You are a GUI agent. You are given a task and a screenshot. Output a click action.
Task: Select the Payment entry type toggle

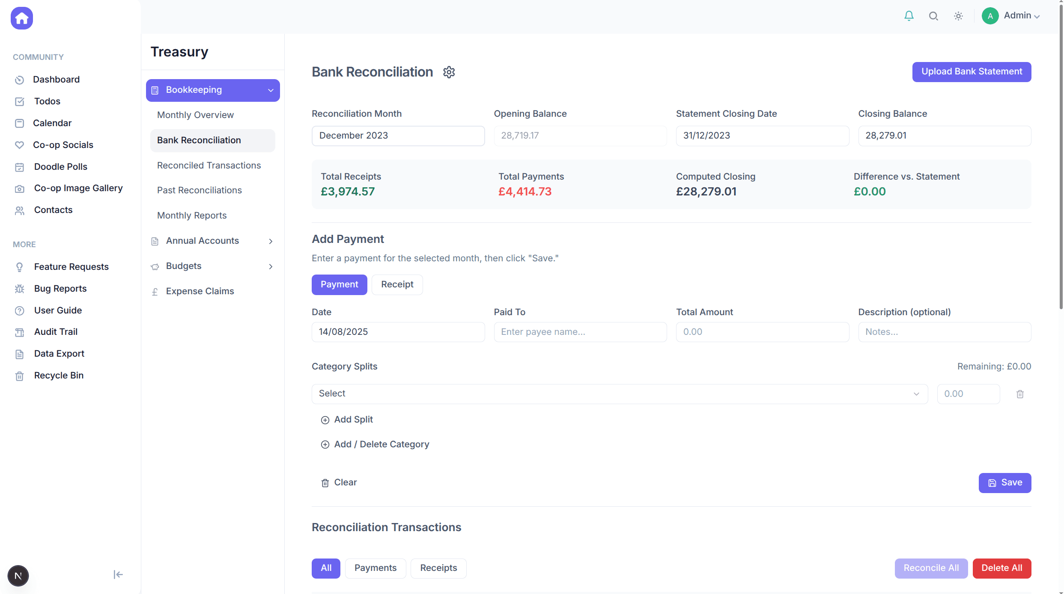tap(339, 285)
